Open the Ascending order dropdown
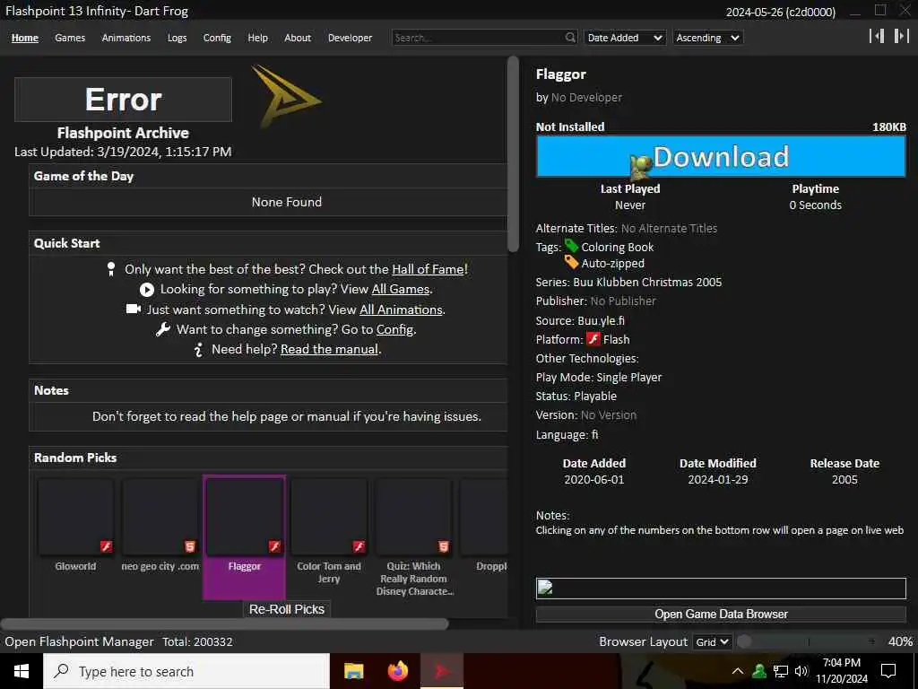The width and height of the screenshot is (918, 689). pos(708,38)
